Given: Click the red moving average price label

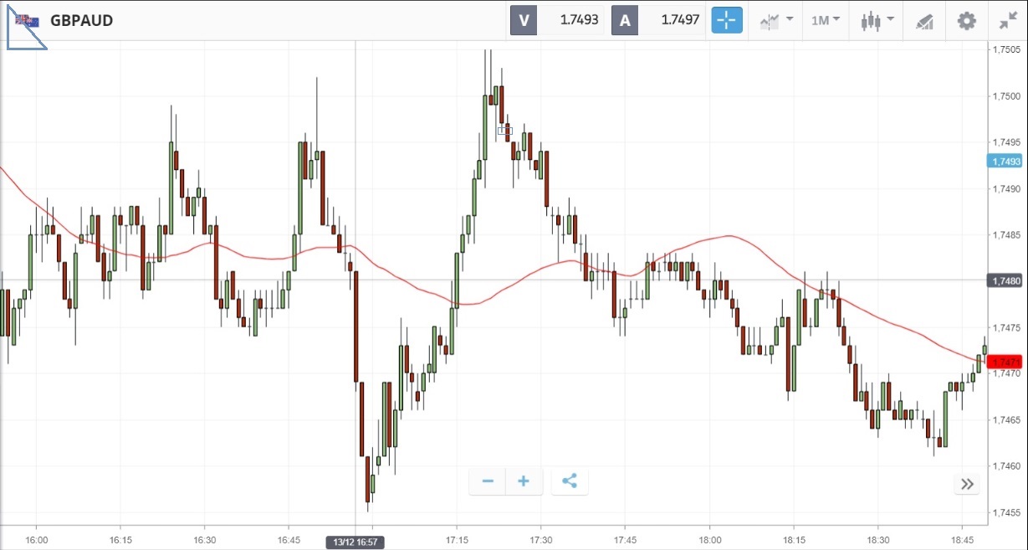Looking at the screenshot, I should (x=1004, y=362).
